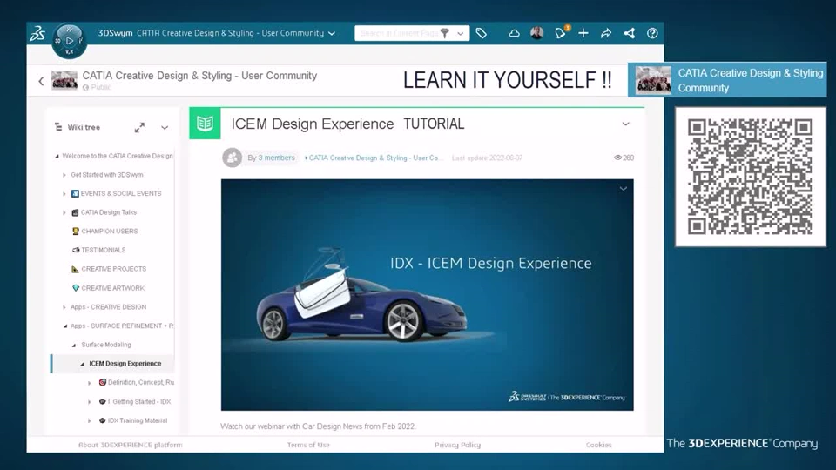The image size is (836, 470).
Task: Click CATIA Creative Design & Styling Community banner
Action: (727, 80)
